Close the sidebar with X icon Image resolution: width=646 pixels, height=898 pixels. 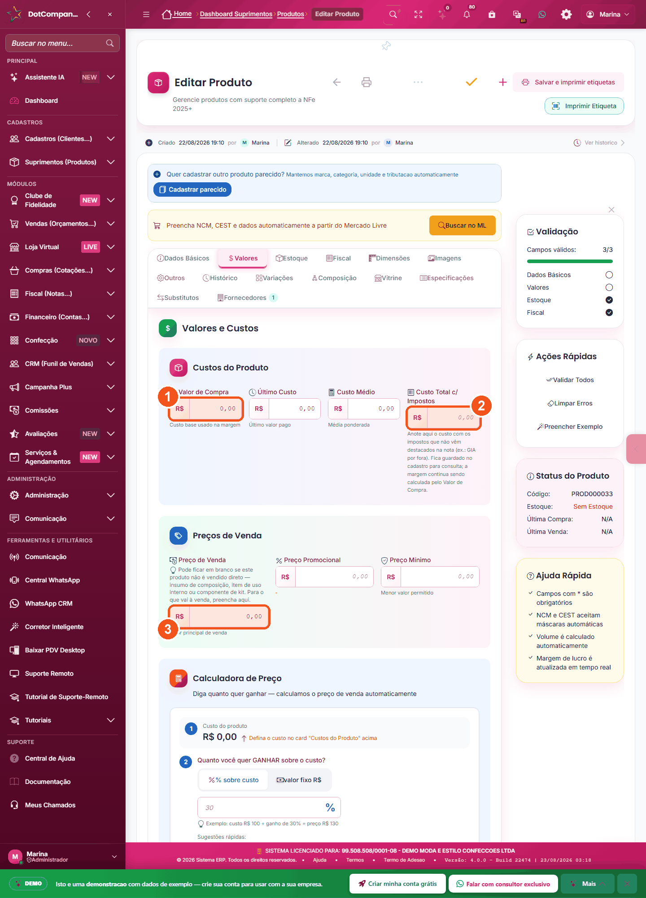110,14
